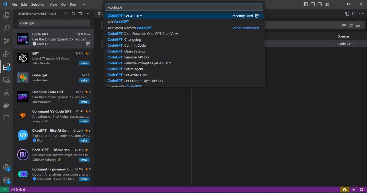Toggle the Primary Side Bar visibility

click(x=305, y=4)
